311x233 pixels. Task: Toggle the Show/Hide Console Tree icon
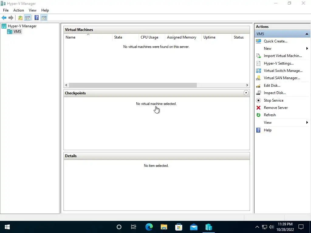pyautogui.click(x=28, y=18)
